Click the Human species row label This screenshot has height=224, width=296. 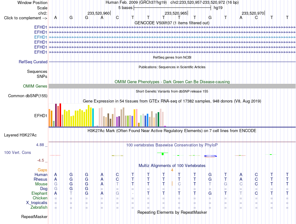coord(41,174)
